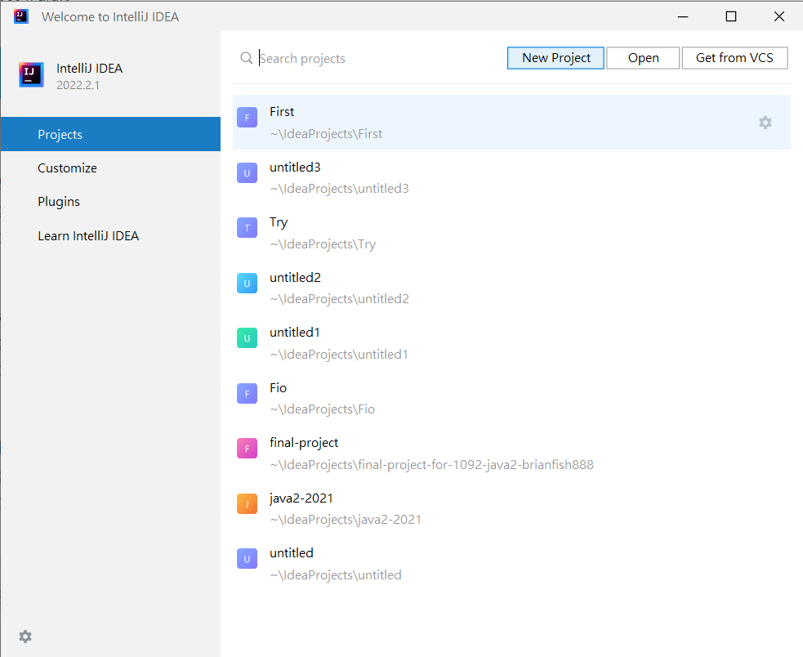
Task: Click the java2-2021 orange J icon
Action: pyautogui.click(x=247, y=503)
